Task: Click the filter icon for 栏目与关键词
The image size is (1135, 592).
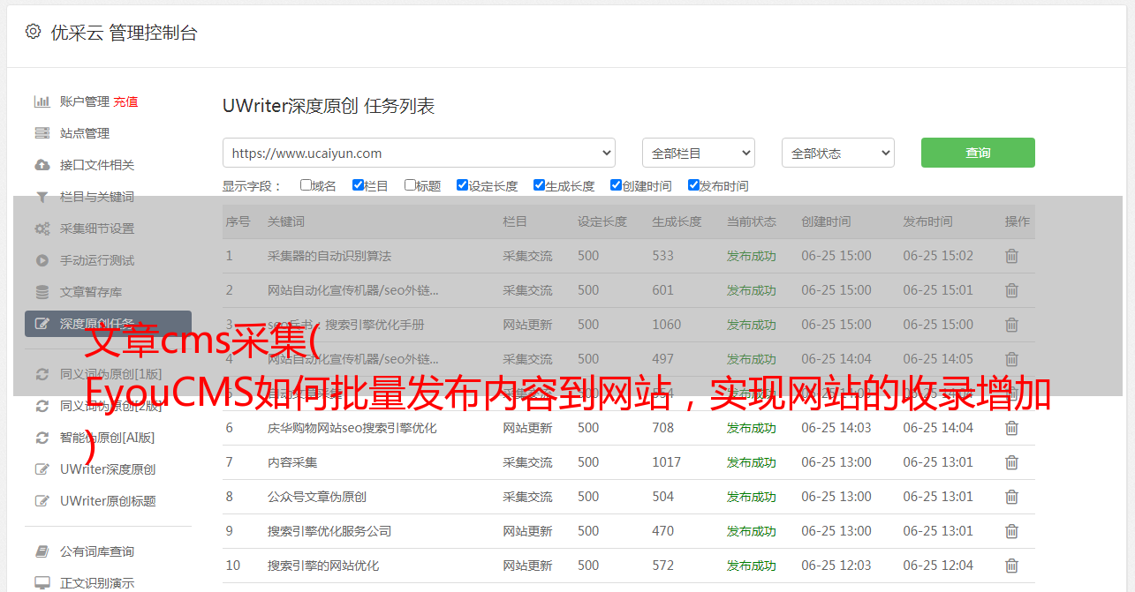Action: [x=42, y=197]
